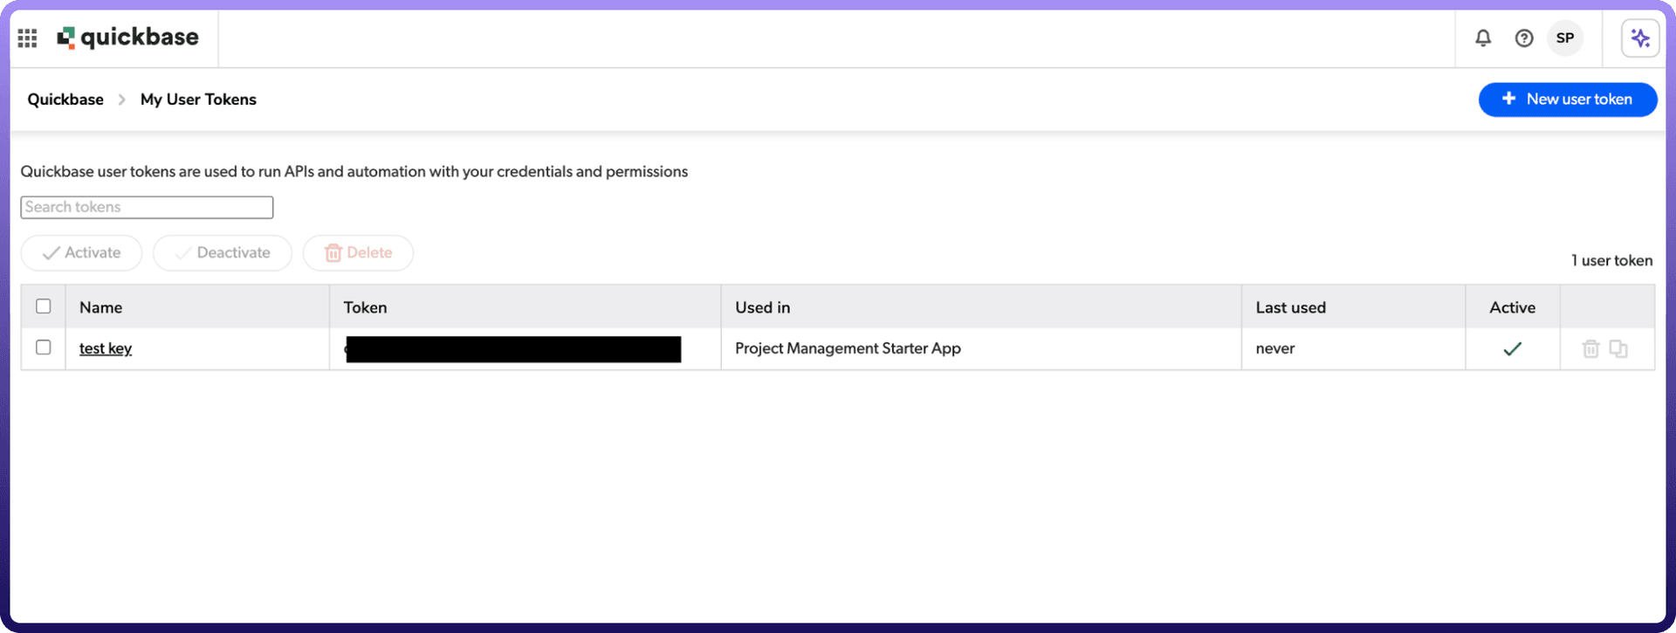1676x633 pixels.
Task: Focus the Search tokens field
Action: click(x=147, y=207)
